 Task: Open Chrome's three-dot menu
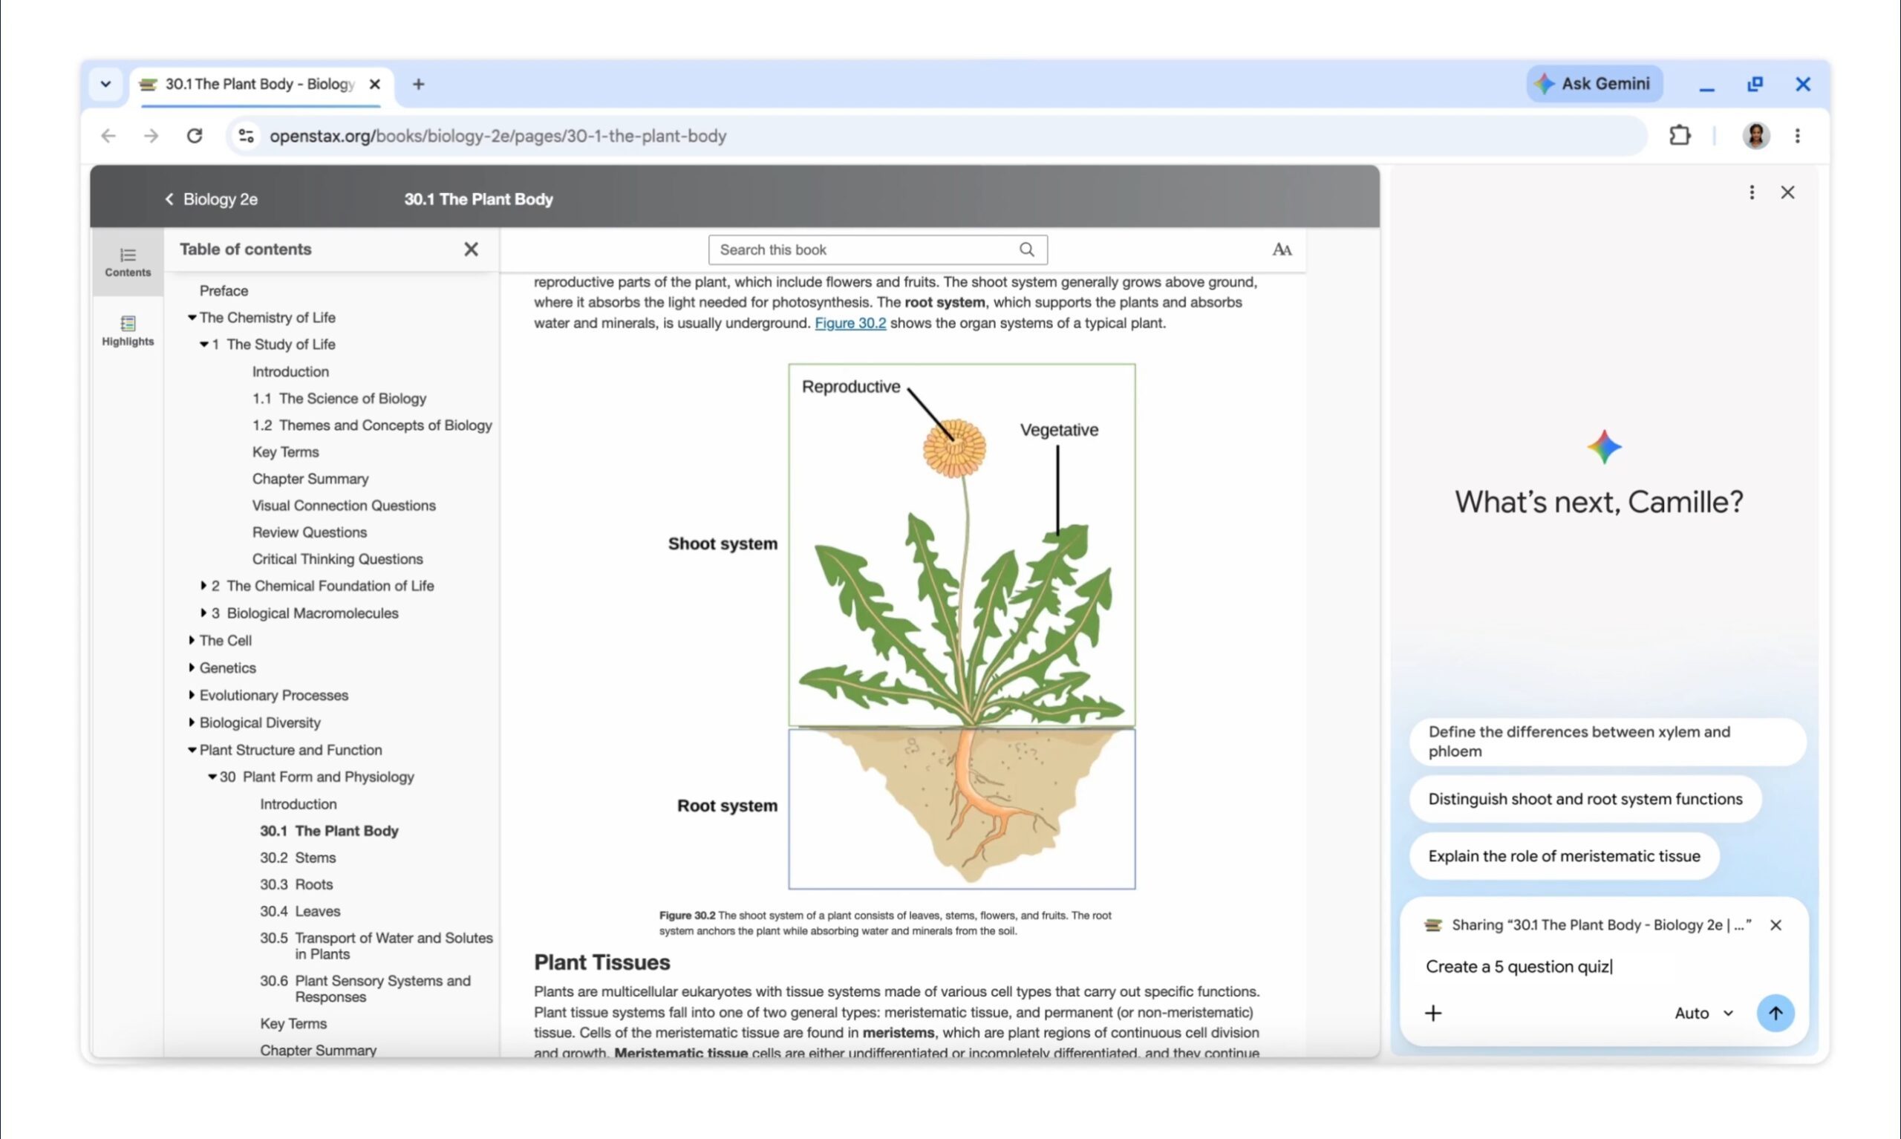(1797, 135)
